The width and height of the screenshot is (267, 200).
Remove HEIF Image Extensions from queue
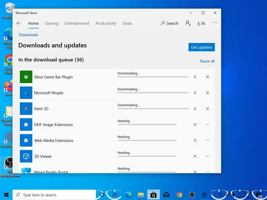(195, 124)
